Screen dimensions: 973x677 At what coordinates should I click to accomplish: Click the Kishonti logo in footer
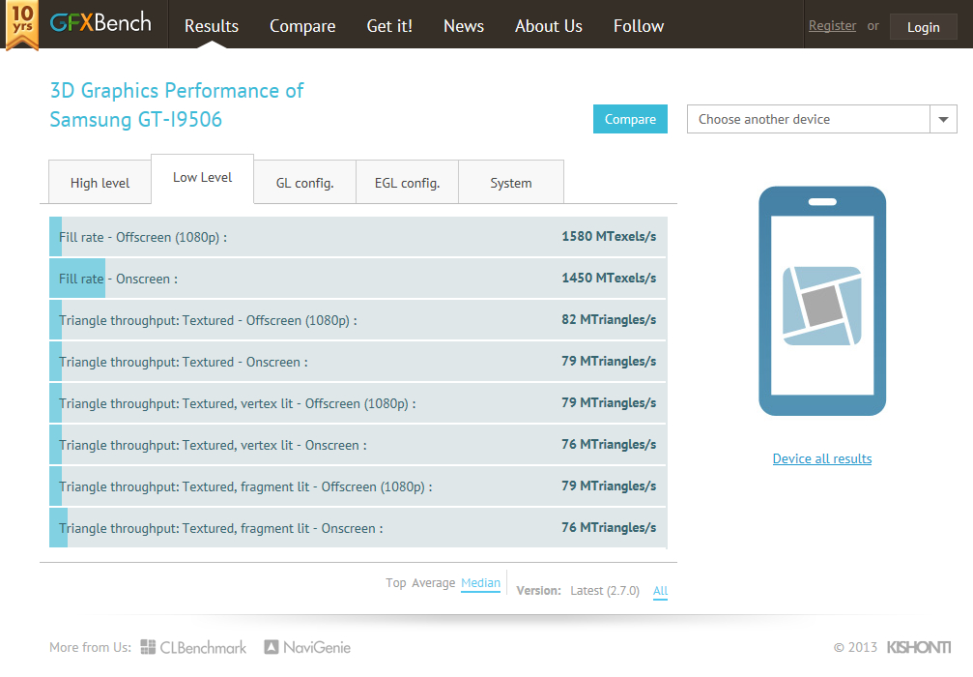919,647
